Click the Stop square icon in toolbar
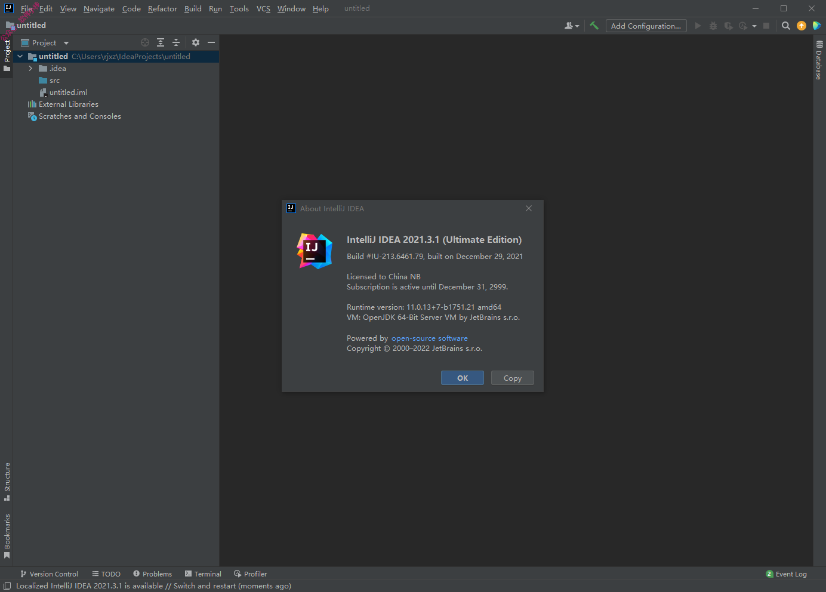Screen dimensions: 826x592 (766, 26)
